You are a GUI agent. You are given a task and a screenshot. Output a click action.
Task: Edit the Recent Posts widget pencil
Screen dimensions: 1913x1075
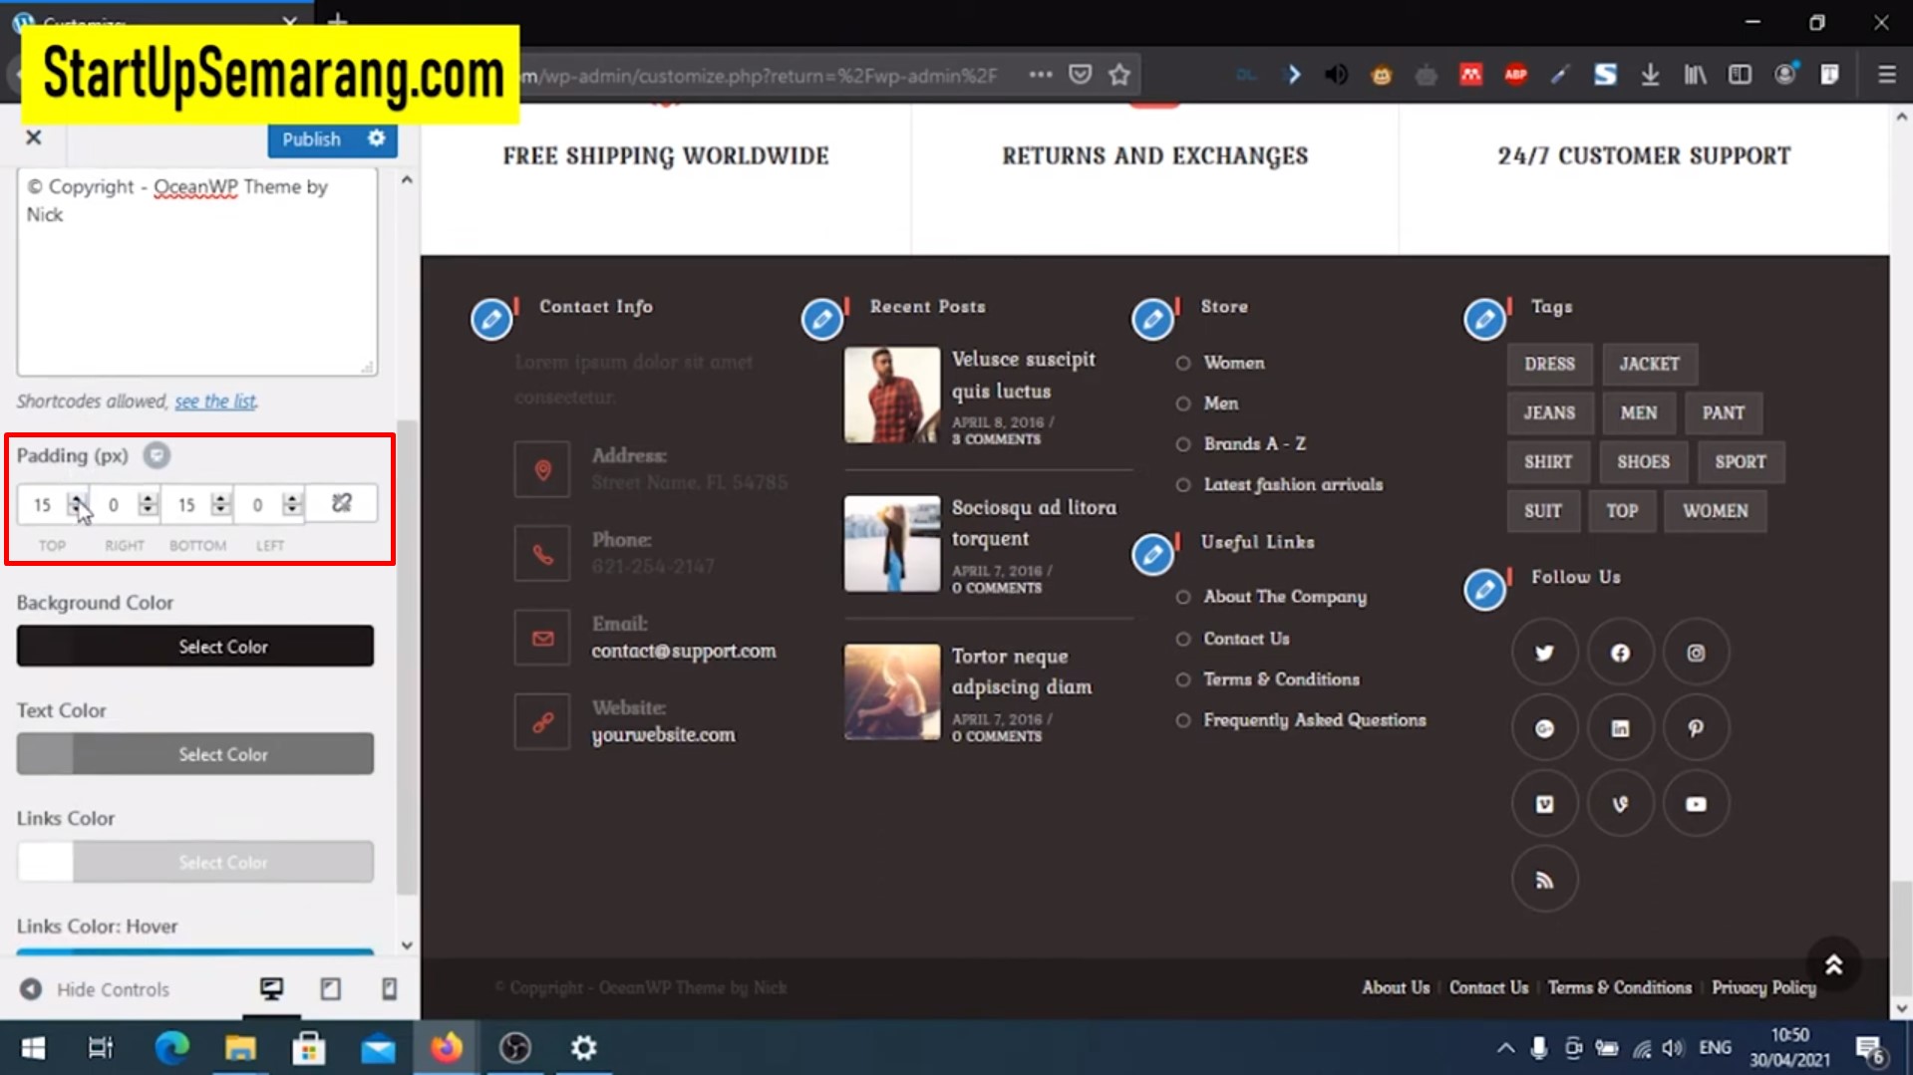(822, 320)
